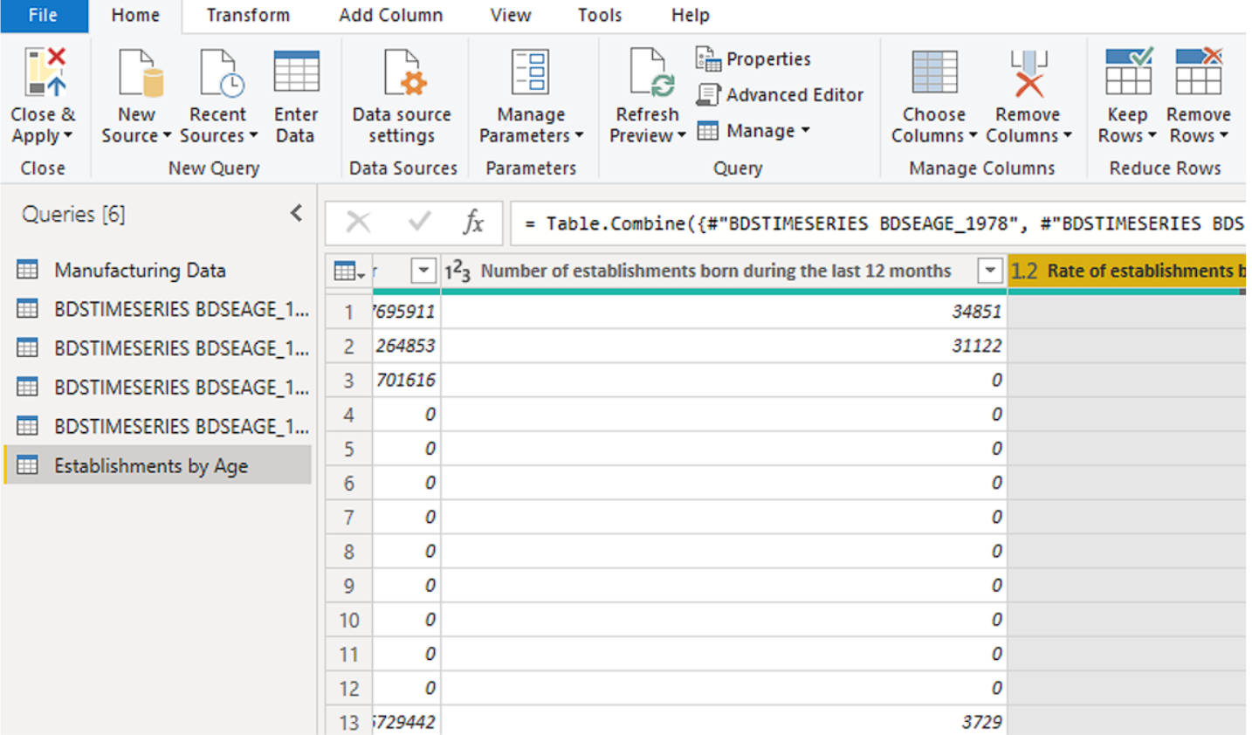Image resolution: width=1252 pixels, height=735 pixels.
Task: Select row number 13 header
Action: pyautogui.click(x=349, y=722)
